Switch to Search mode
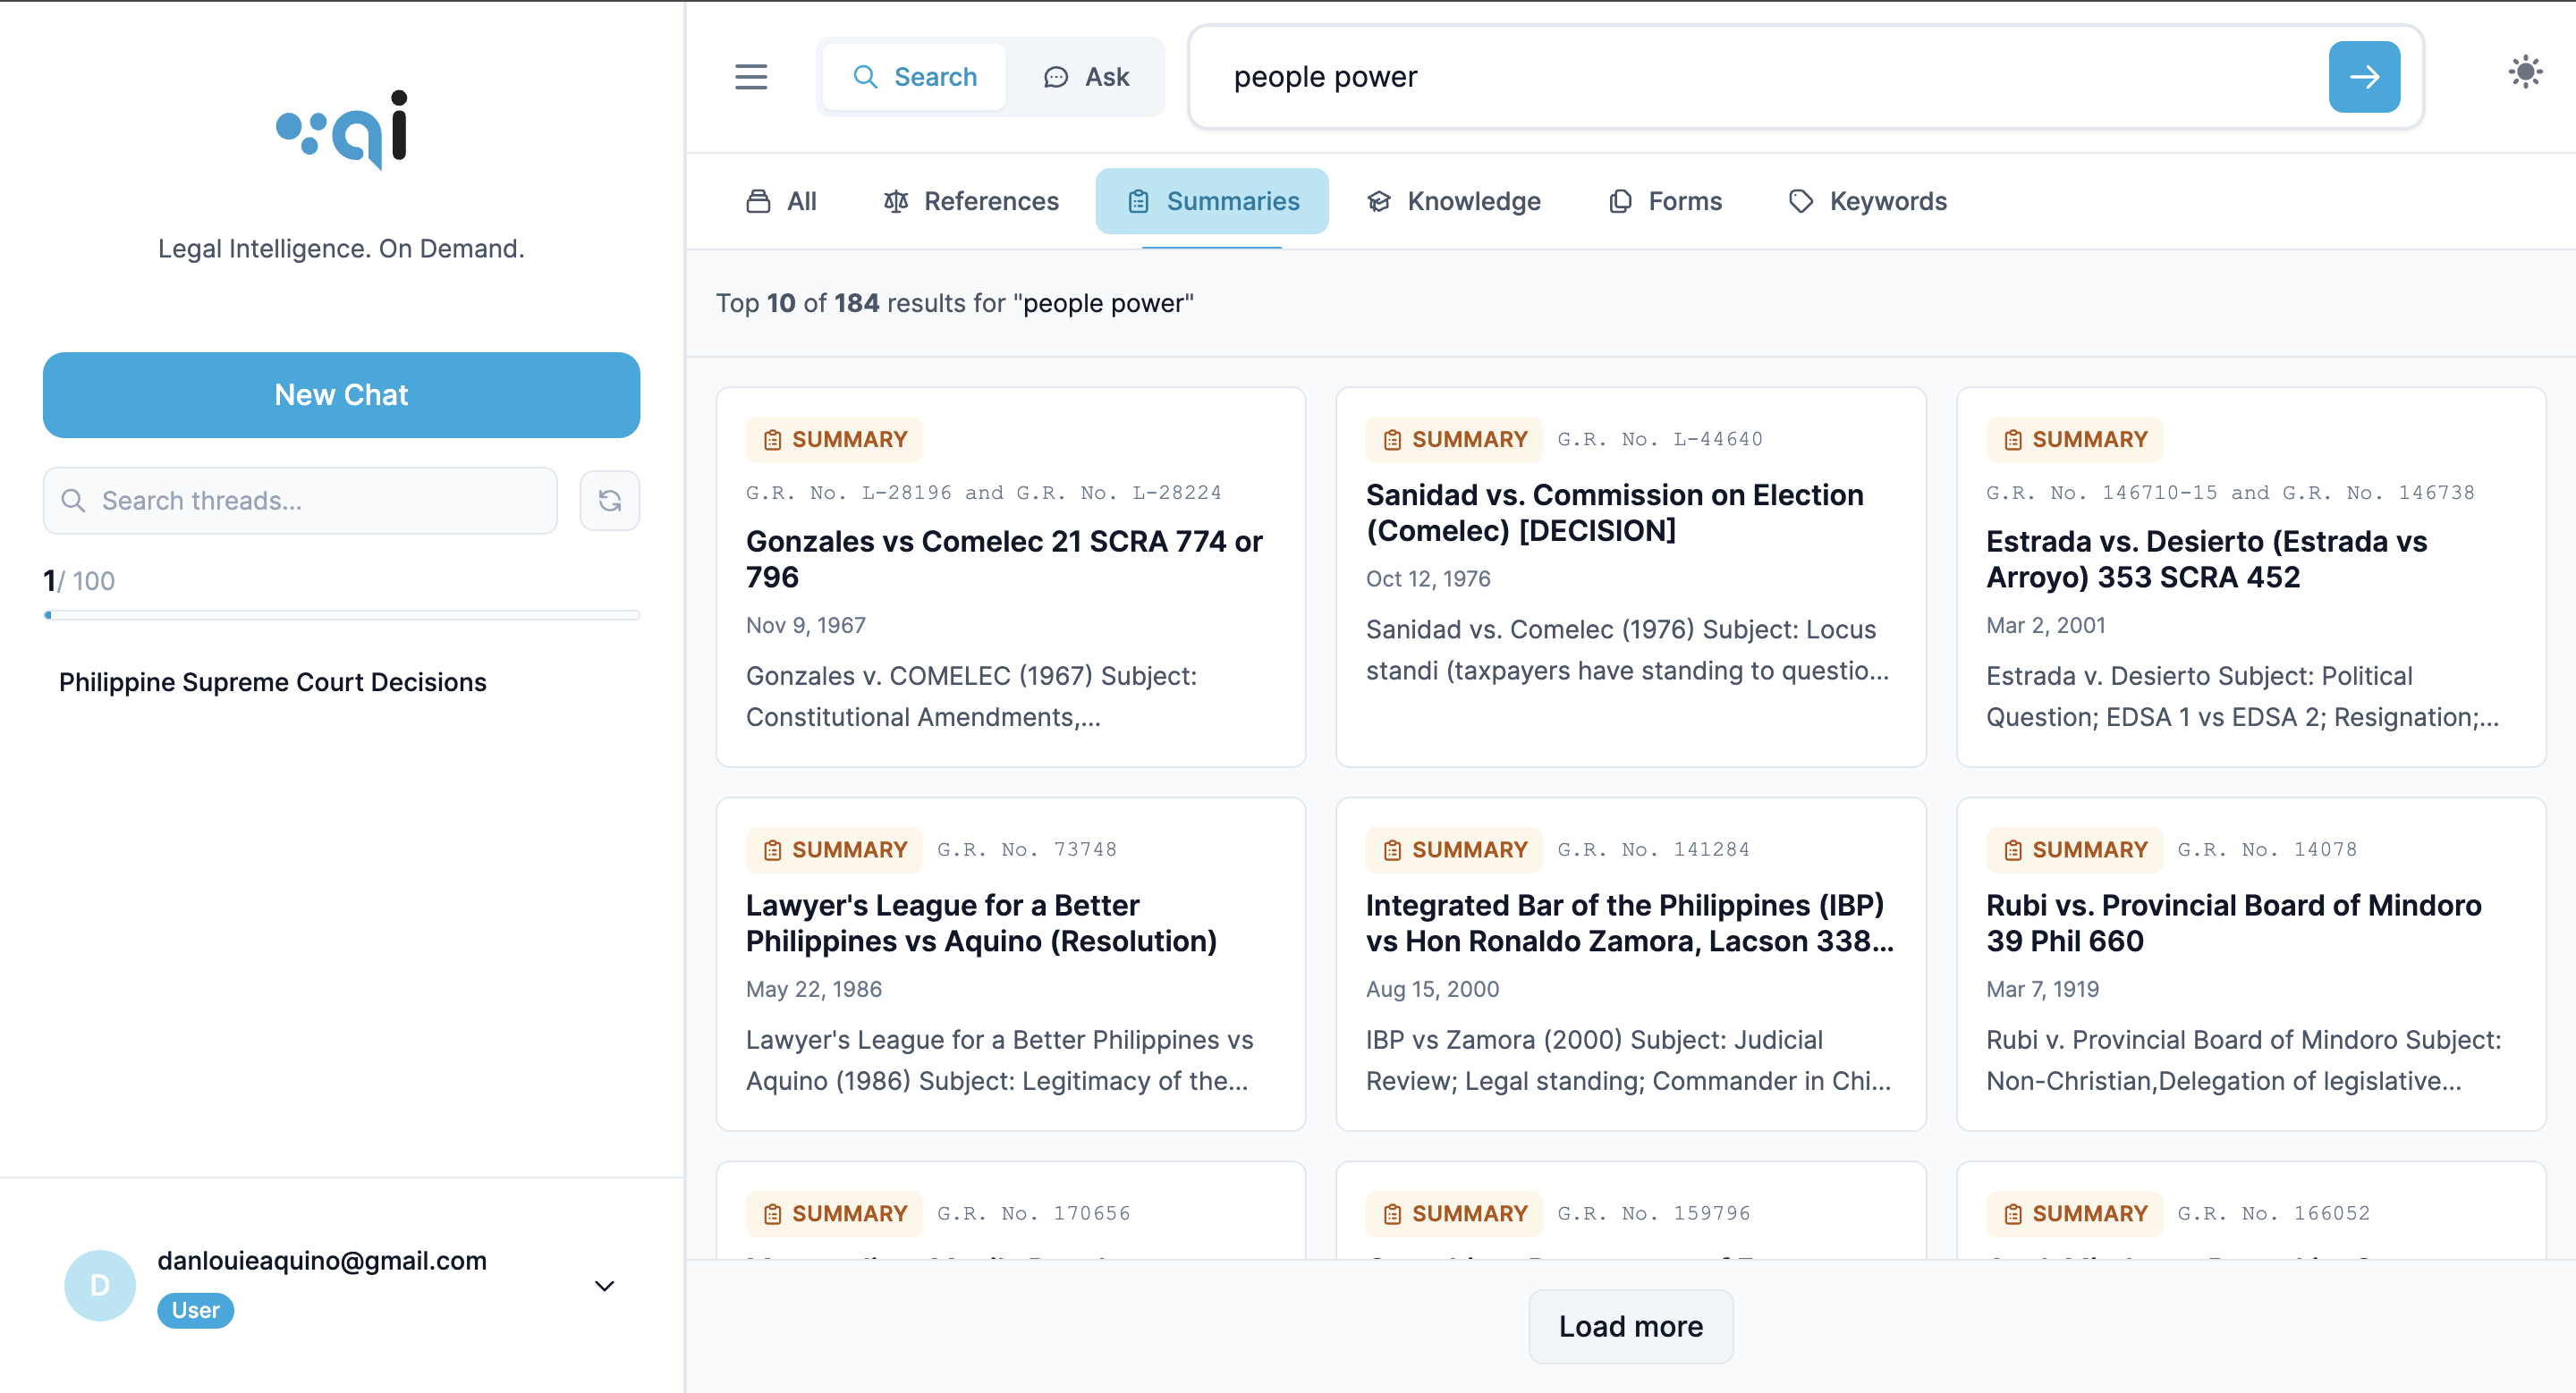This screenshot has width=2576, height=1393. (x=914, y=77)
